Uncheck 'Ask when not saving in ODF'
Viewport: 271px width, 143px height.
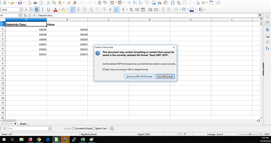(104, 70)
